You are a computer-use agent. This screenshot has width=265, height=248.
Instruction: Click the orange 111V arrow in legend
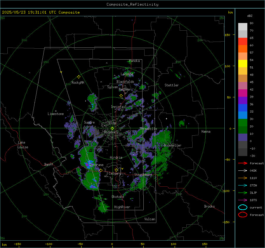[243, 178]
